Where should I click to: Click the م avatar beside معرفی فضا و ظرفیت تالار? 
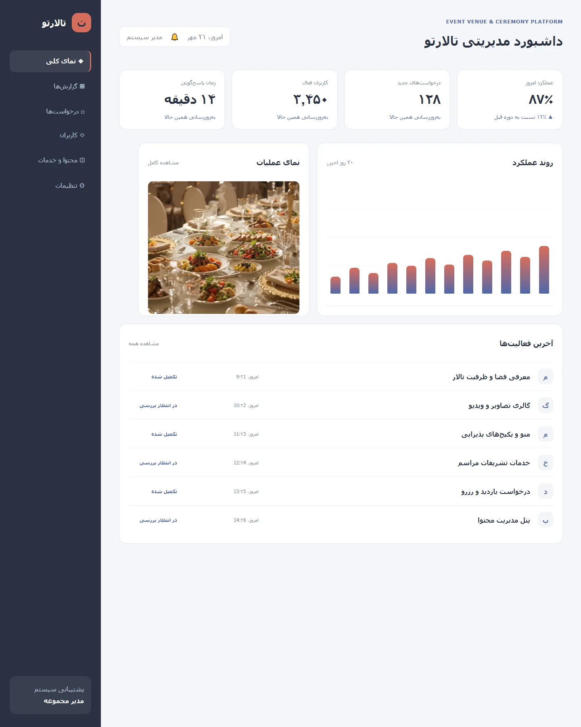coord(545,377)
